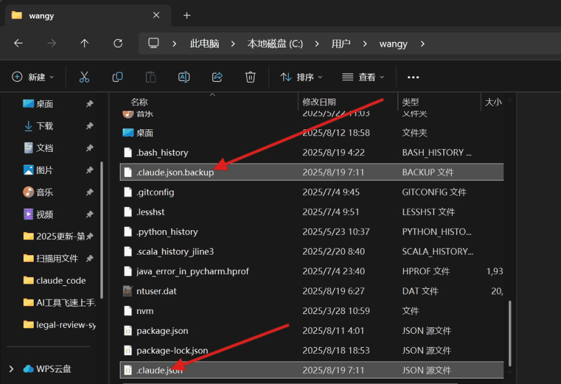Navigate back with the left arrow
The image size is (561, 384).
coord(19,44)
